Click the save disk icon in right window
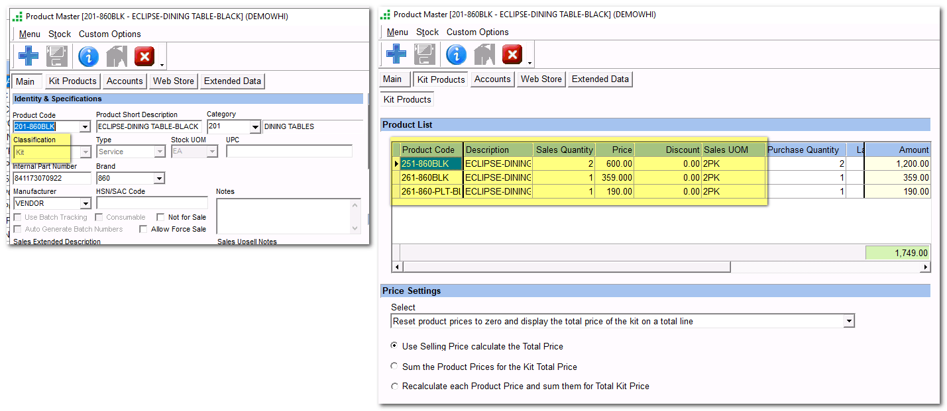This screenshot has width=947, height=411. (x=425, y=54)
